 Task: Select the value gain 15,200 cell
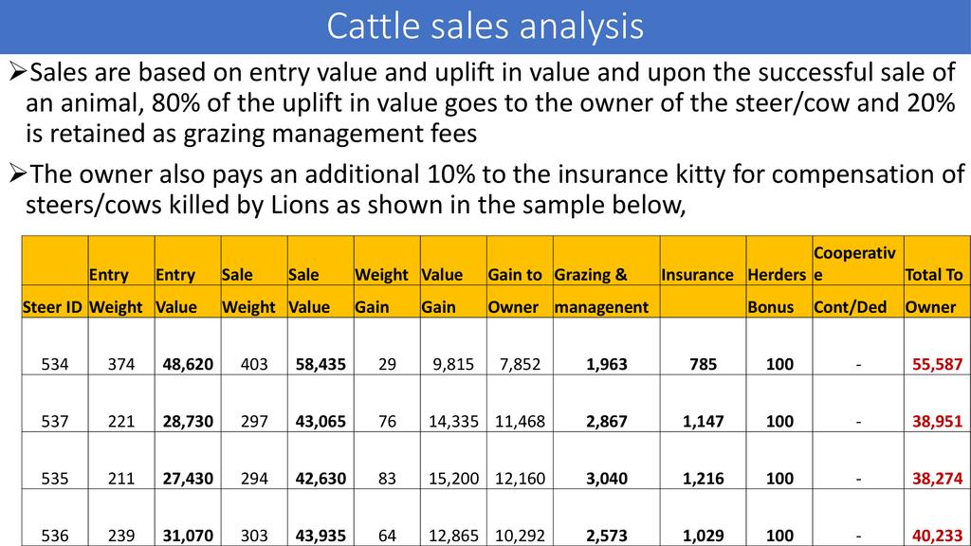click(450, 479)
